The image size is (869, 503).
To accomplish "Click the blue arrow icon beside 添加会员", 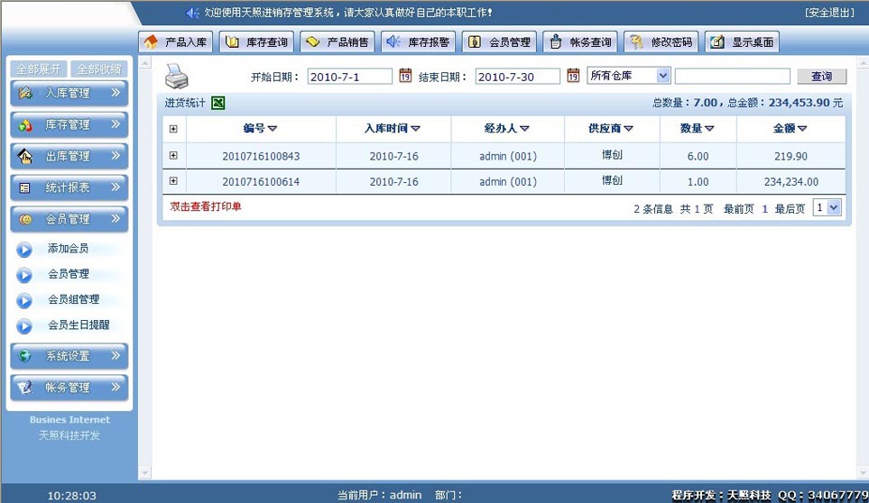I will (x=23, y=250).
